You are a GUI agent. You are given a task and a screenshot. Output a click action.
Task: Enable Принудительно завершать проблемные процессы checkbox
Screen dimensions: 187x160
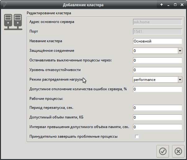(x=137, y=136)
